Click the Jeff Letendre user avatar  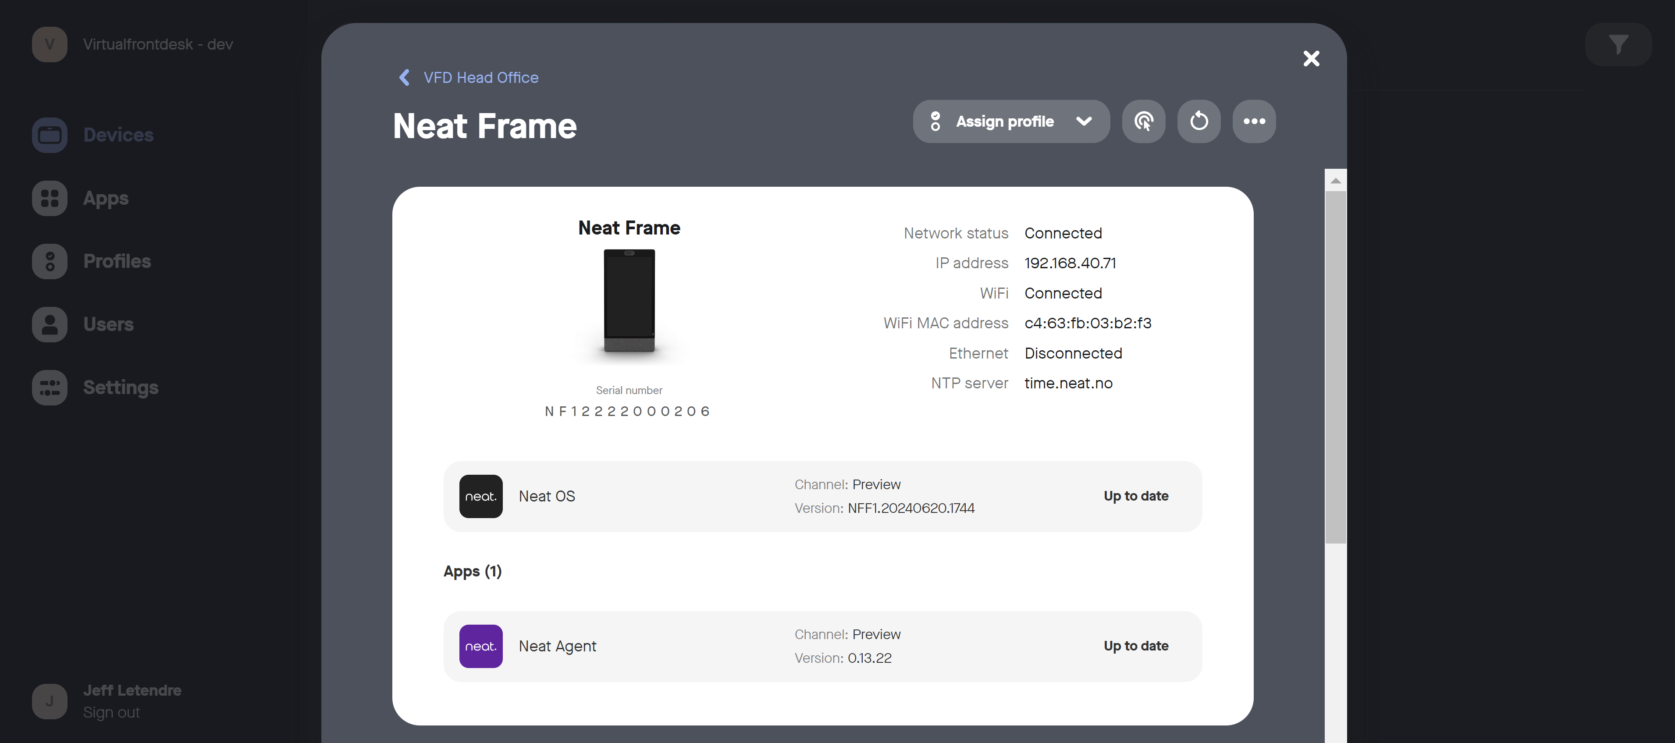(x=50, y=701)
